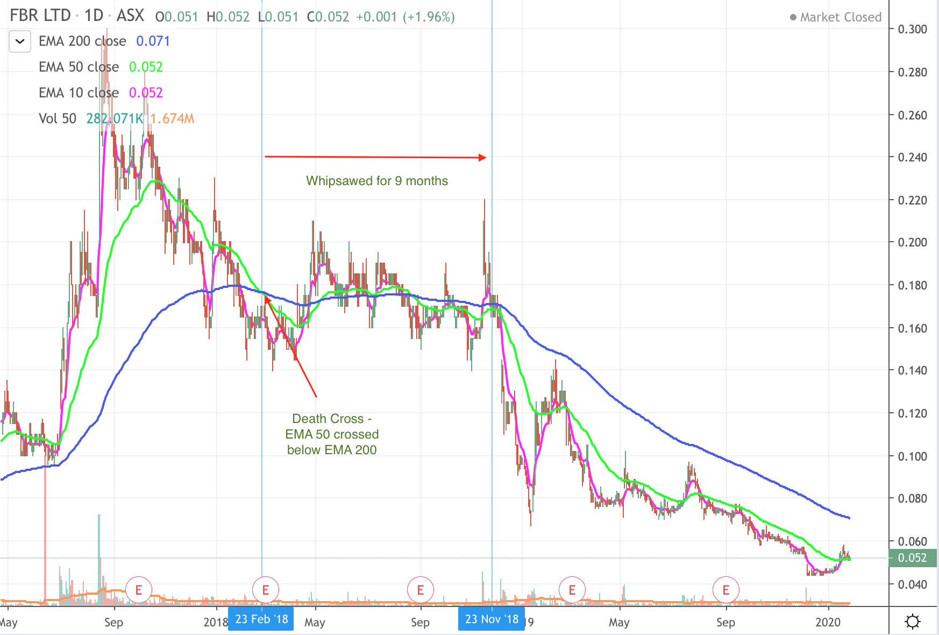Select the 23 Feb '18 date label

coord(261,619)
